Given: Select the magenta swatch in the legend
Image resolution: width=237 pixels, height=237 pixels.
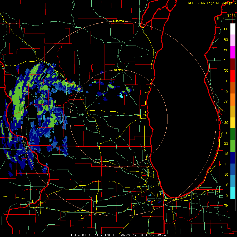Looking at the screenshot, I should [x=233, y=52].
